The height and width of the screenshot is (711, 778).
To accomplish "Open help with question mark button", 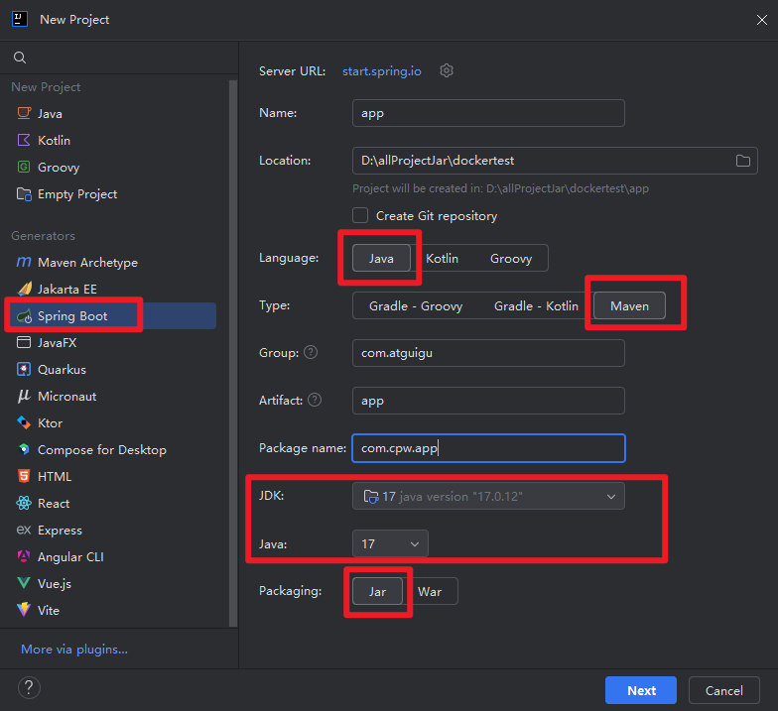I will click(x=29, y=688).
